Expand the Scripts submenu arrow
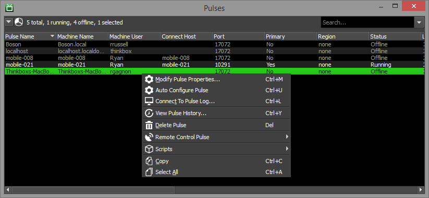Image resolution: width=429 pixels, height=198 pixels. click(x=287, y=148)
